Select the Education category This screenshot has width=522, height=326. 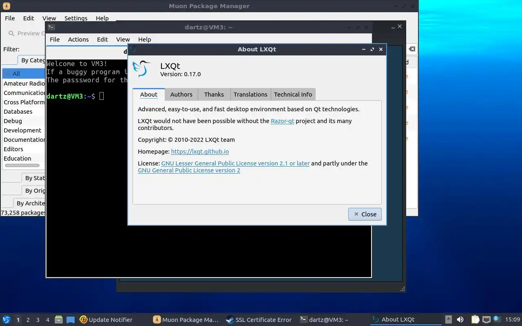pyautogui.click(x=24, y=158)
